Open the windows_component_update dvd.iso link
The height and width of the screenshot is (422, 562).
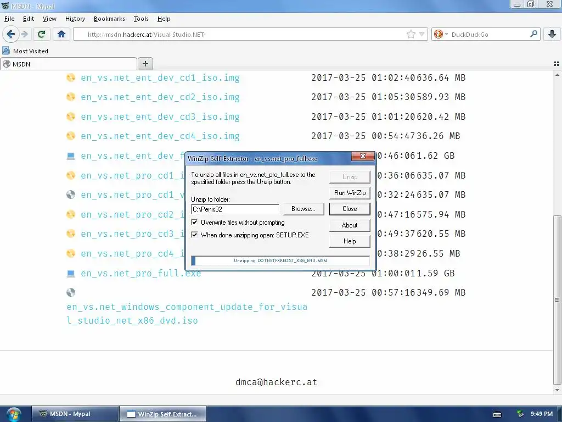(187, 314)
